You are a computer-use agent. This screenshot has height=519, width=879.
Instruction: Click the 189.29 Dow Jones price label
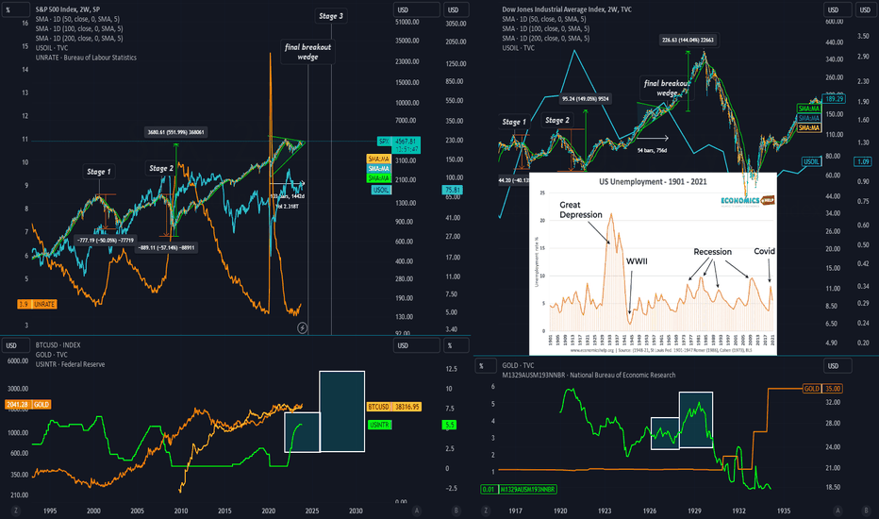tap(834, 99)
